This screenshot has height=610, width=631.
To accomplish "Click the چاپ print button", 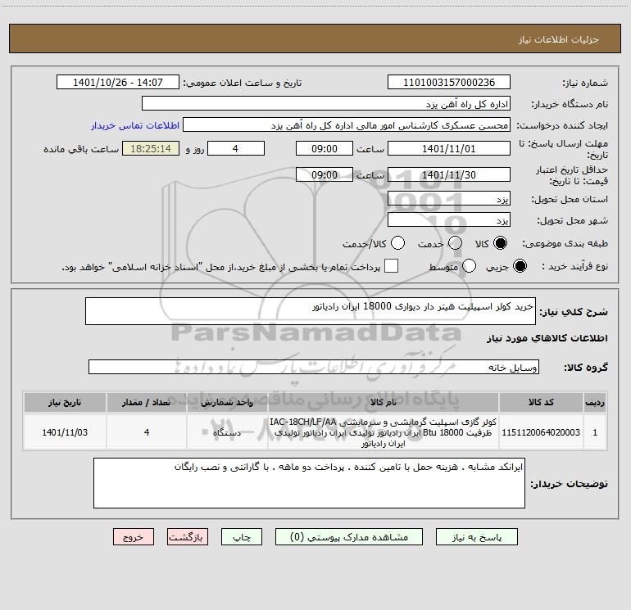I will (x=242, y=537).
